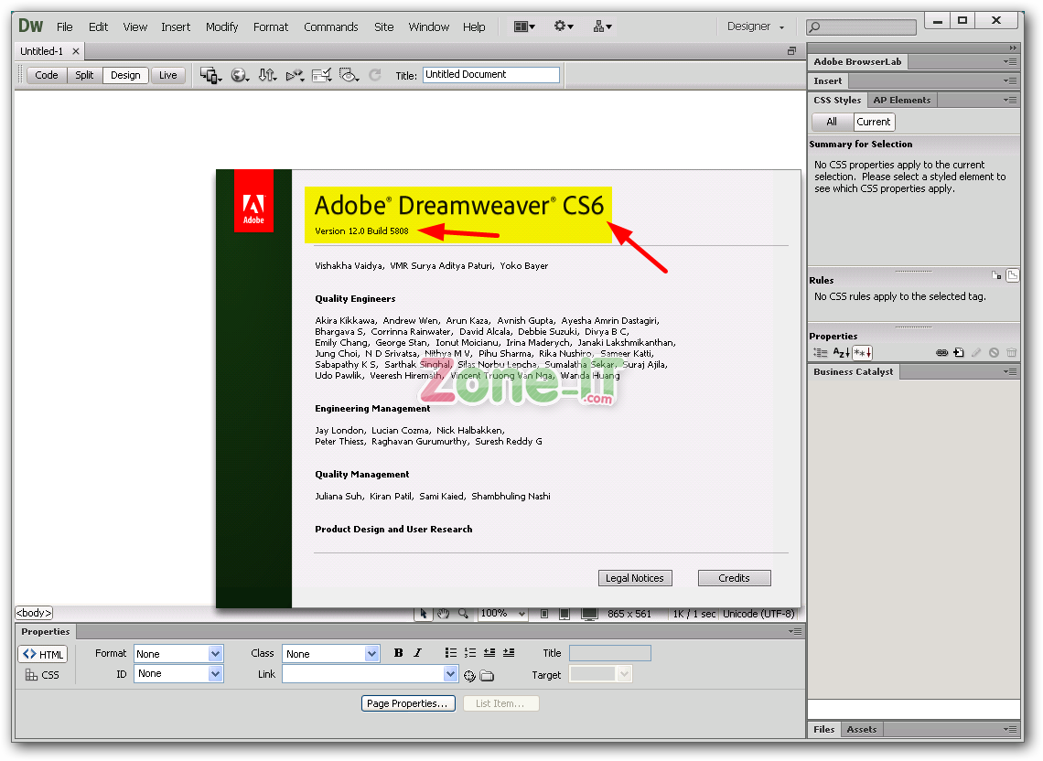Open the Link dropdown arrow

450,674
